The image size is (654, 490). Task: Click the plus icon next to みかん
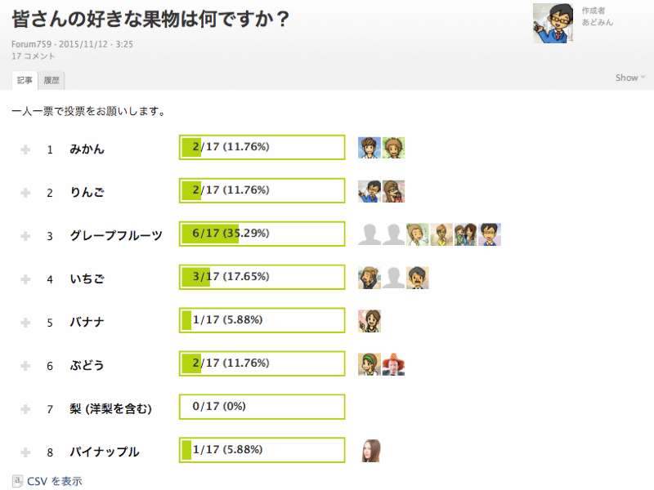[x=25, y=149]
